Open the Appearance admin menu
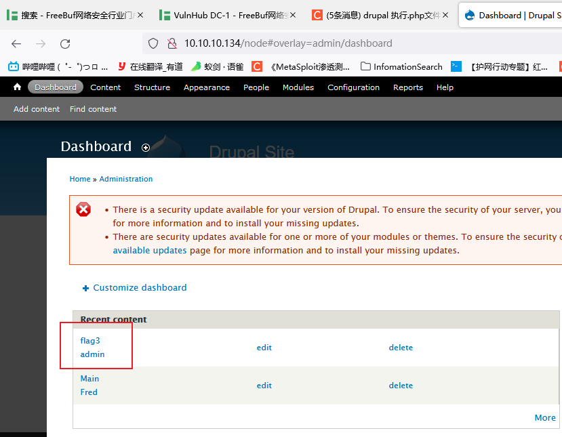Screen dimensions: 562x437 tap(207, 87)
